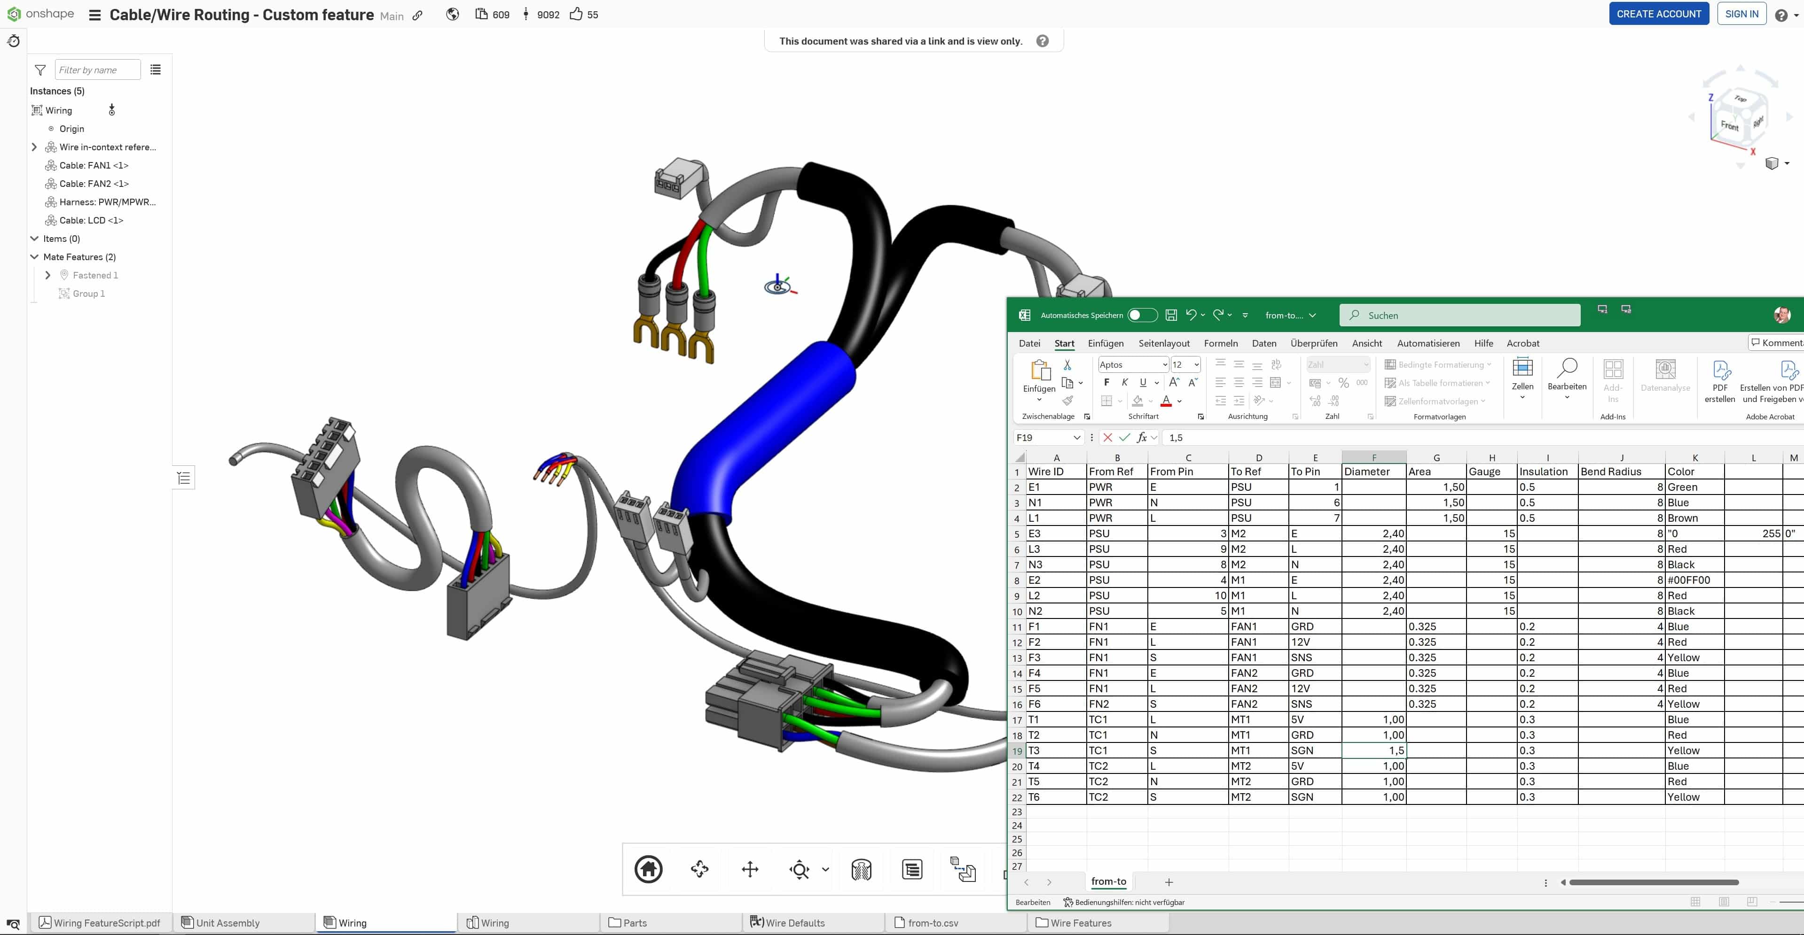The width and height of the screenshot is (1804, 935).
Task: Add a new sheet with plus button
Action: click(x=1168, y=882)
